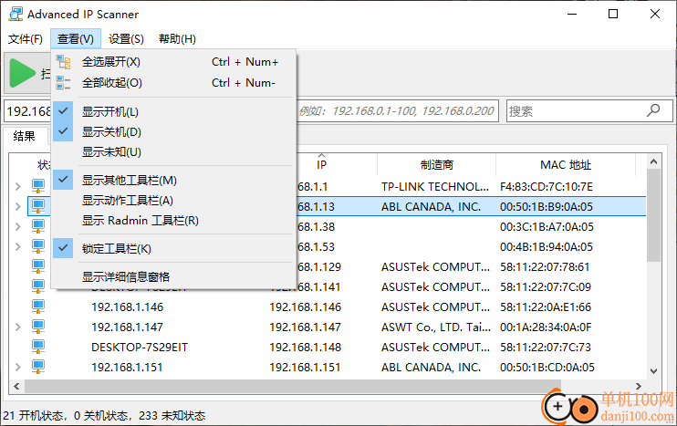Click the Expand All menu icon
This screenshot has height=426, width=677.
click(63, 62)
